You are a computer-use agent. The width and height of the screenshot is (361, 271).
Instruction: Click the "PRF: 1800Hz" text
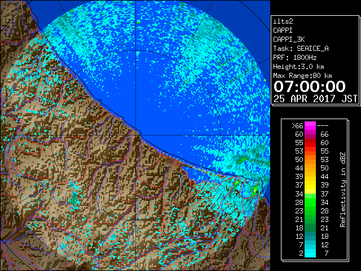[294, 58]
